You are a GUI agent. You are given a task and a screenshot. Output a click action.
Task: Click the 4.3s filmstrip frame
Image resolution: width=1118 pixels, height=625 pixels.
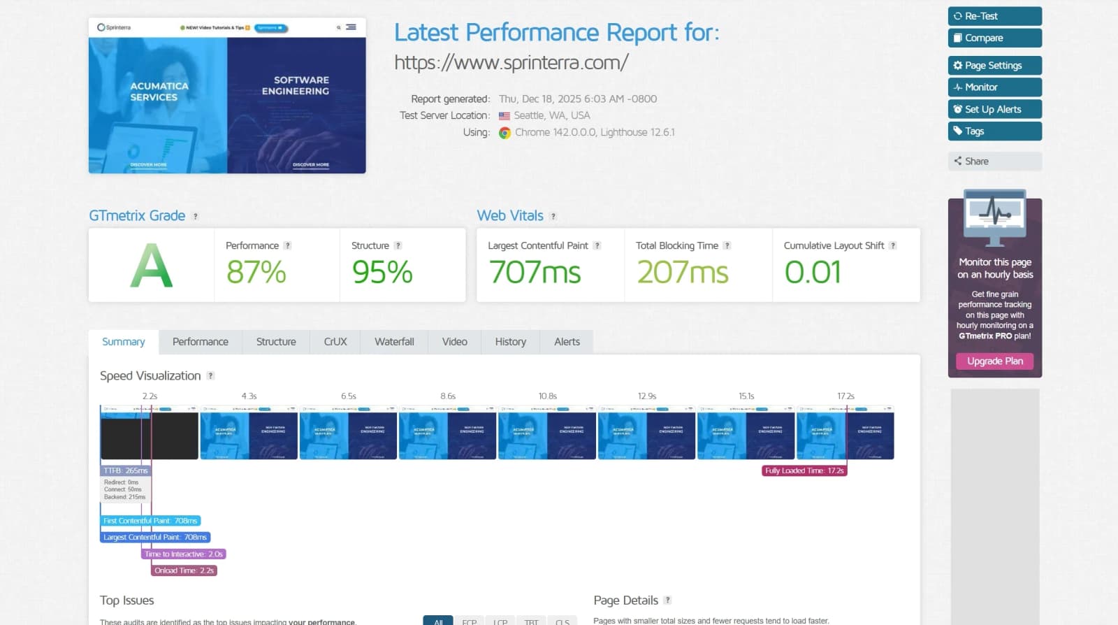(249, 432)
